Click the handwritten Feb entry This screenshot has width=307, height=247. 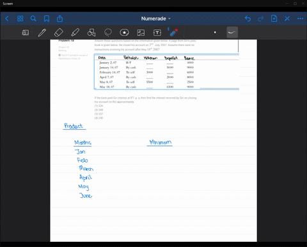(83, 160)
